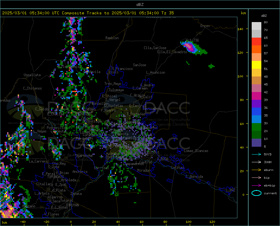Select the red 65 dBZ legend swatch
This screenshot has width=280, height=226.
click(256, 41)
